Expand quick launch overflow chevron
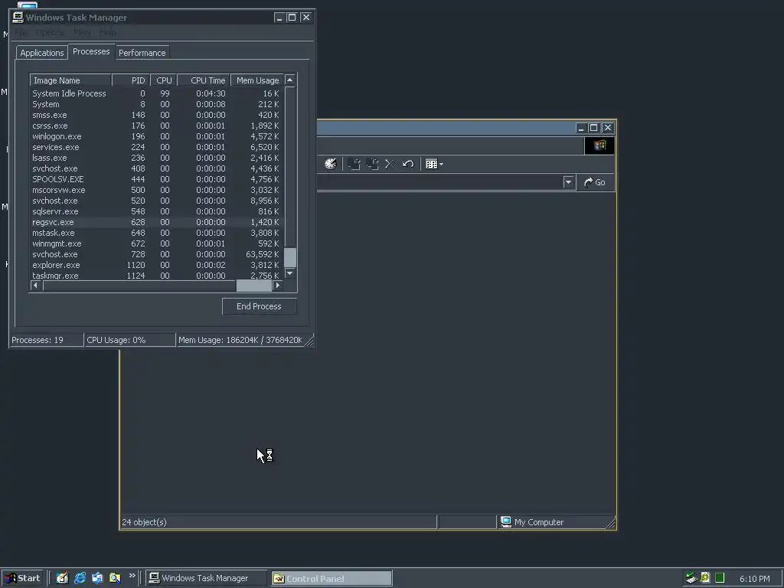The image size is (784, 588). click(132, 576)
